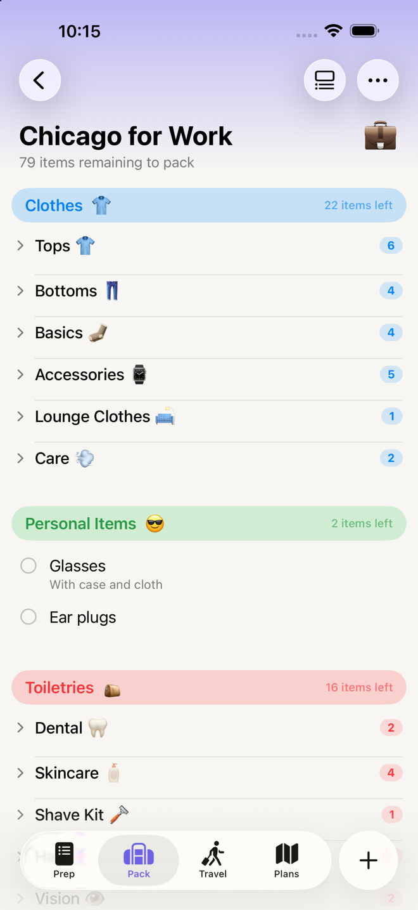The height and width of the screenshot is (910, 418).
Task: Check off the Glasses item
Action: point(28,565)
